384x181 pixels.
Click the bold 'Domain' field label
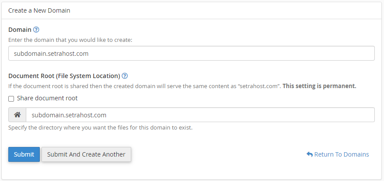[20, 30]
